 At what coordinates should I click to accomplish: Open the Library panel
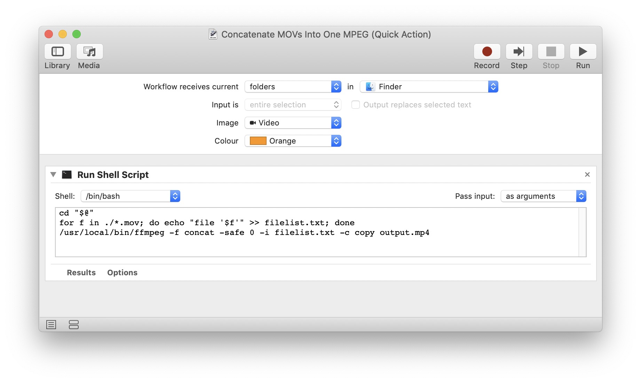(57, 51)
